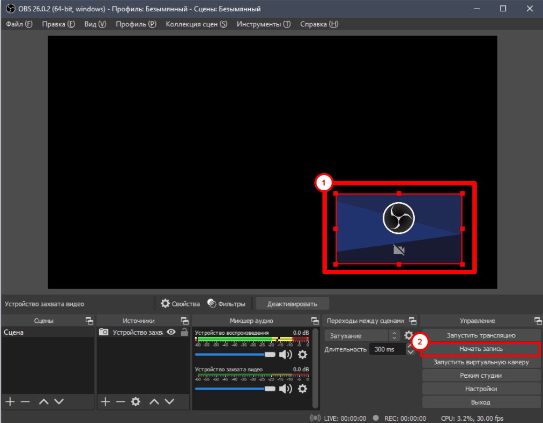Move scene up with arrow icon
Image resolution: width=543 pixels, height=423 pixels.
click(44, 401)
